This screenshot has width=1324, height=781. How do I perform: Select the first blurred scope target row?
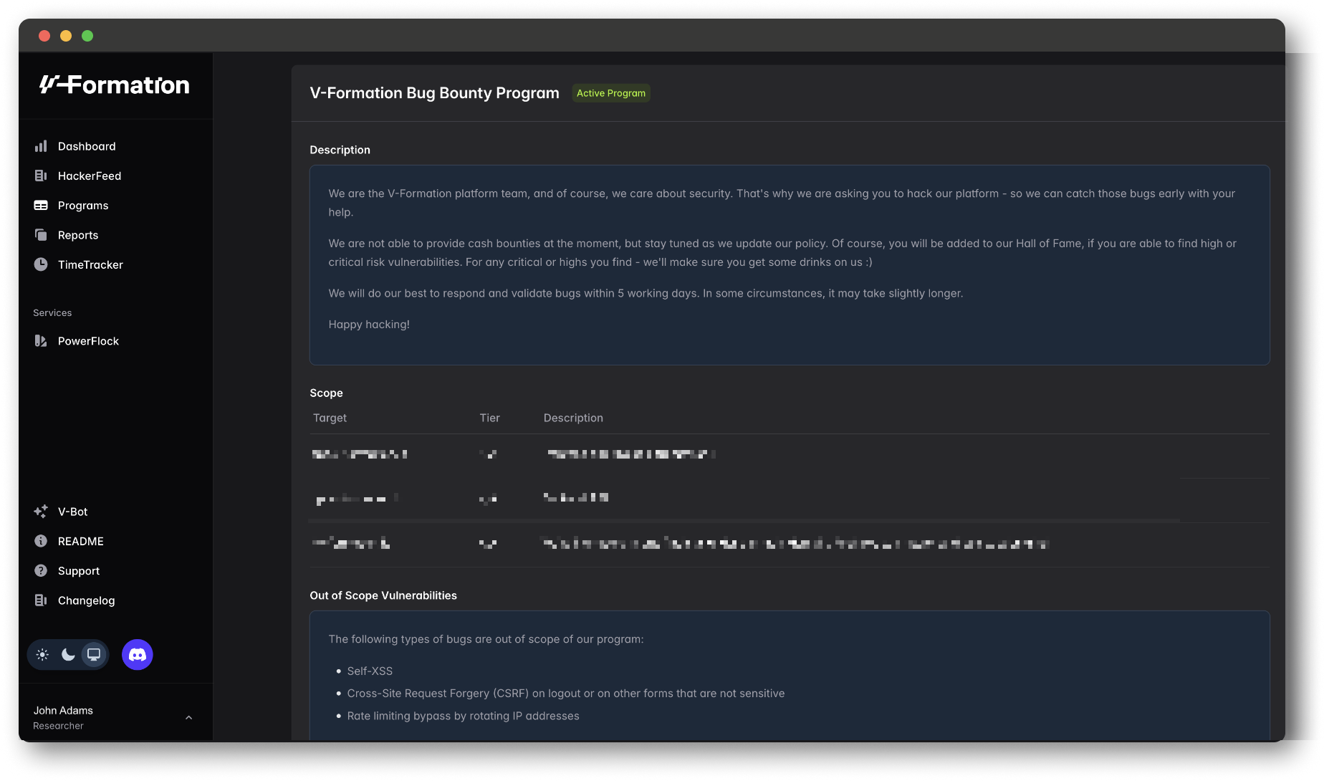coord(360,454)
